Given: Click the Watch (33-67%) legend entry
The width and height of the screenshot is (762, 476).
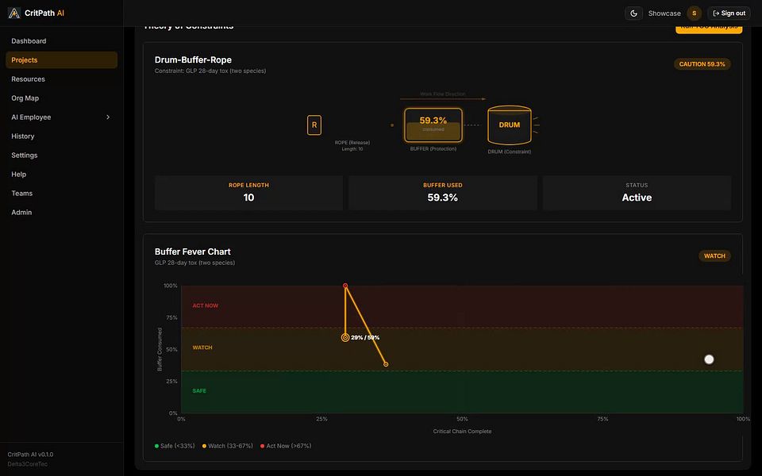Looking at the screenshot, I should pos(228,446).
